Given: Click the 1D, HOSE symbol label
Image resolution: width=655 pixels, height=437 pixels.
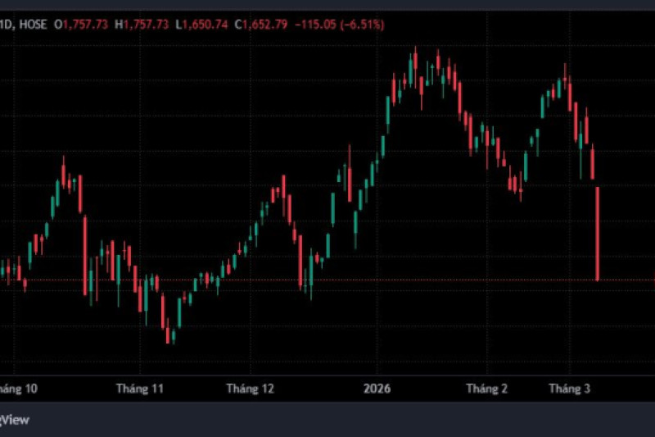Looking at the screenshot, I should coord(25,25).
